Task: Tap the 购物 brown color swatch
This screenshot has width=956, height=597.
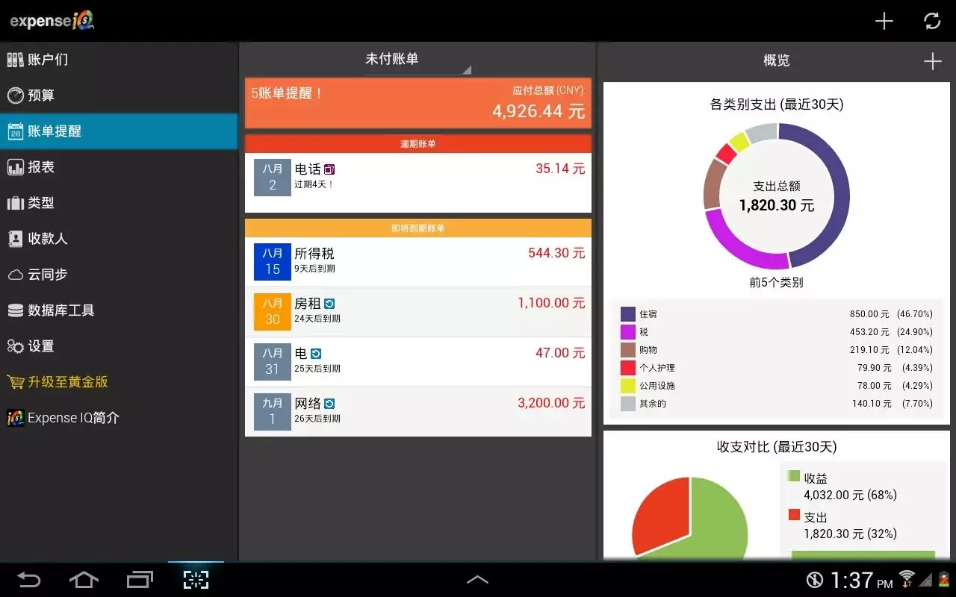Action: coord(628,350)
